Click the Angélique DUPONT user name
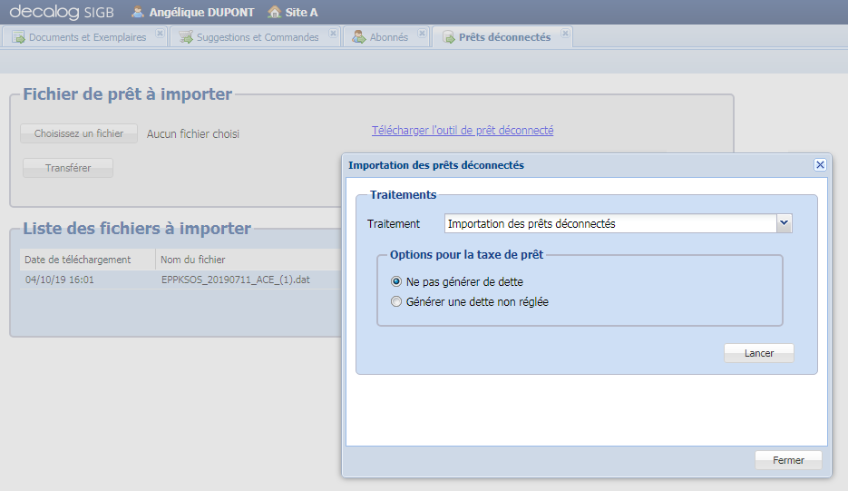 tap(201, 12)
